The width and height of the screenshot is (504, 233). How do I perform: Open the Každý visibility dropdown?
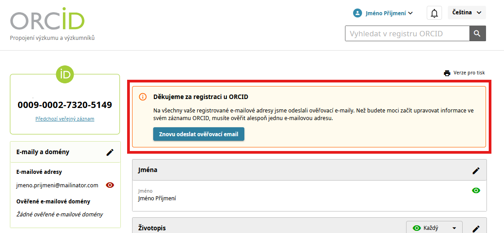tap(434, 228)
